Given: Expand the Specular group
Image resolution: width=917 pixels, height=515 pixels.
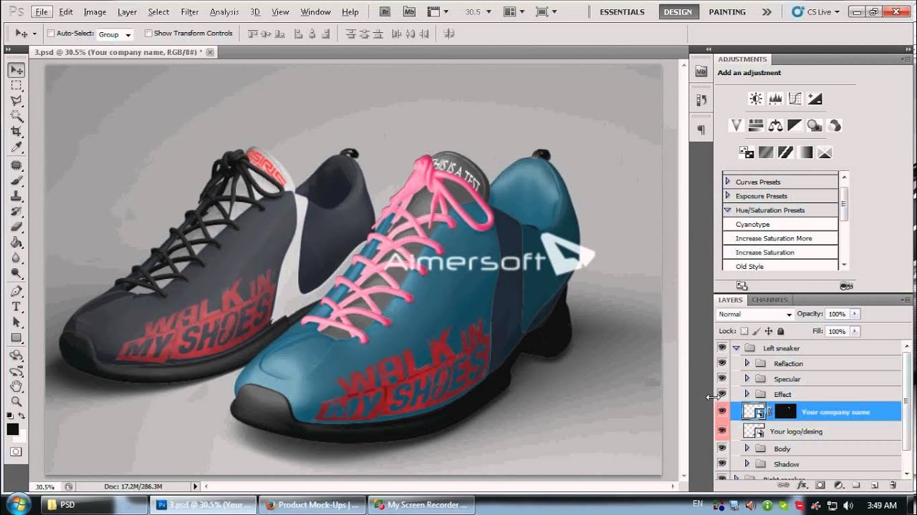Looking at the screenshot, I should [746, 378].
